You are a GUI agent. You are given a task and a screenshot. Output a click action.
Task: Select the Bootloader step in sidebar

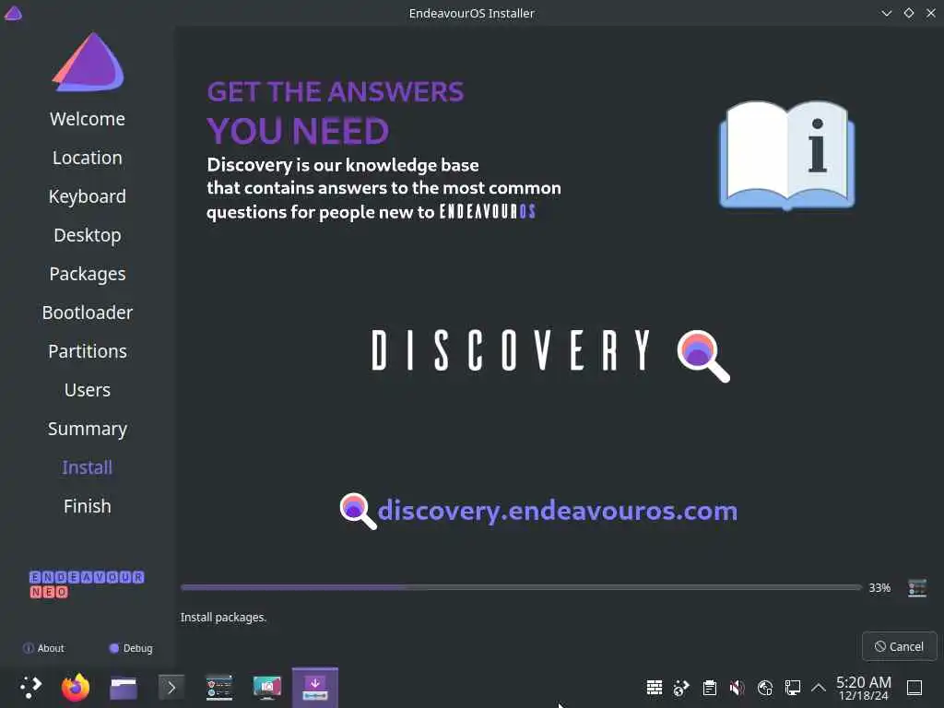click(x=88, y=313)
